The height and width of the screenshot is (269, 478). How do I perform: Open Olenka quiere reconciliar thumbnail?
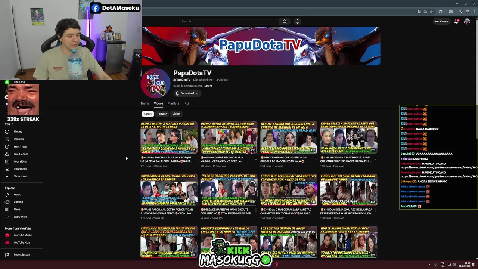(229, 138)
